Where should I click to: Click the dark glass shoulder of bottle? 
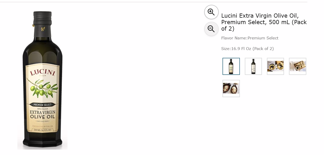tap(43, 49)
